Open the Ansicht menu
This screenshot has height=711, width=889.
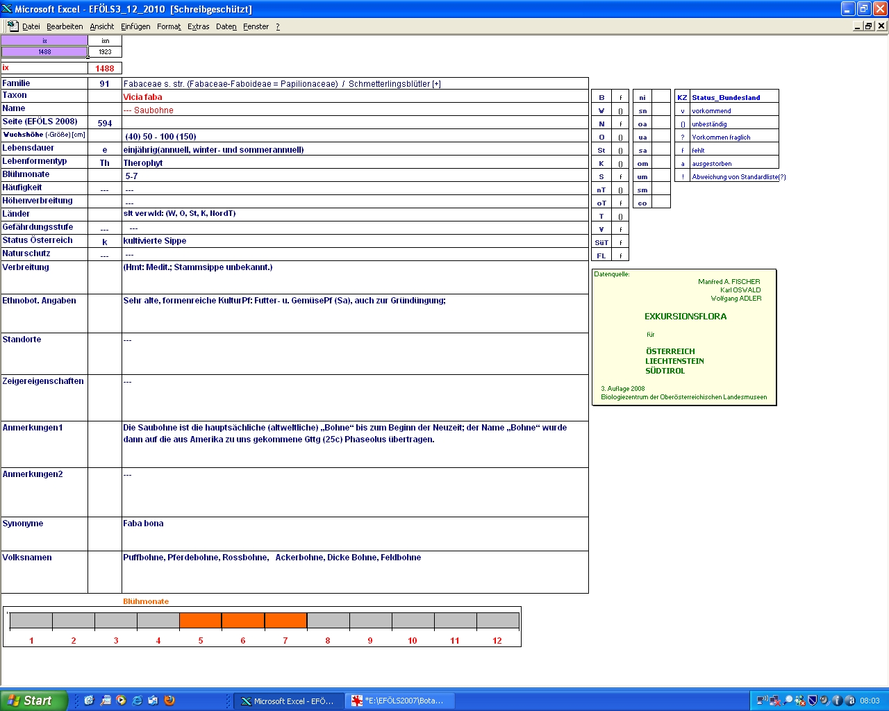pos(102,26)
